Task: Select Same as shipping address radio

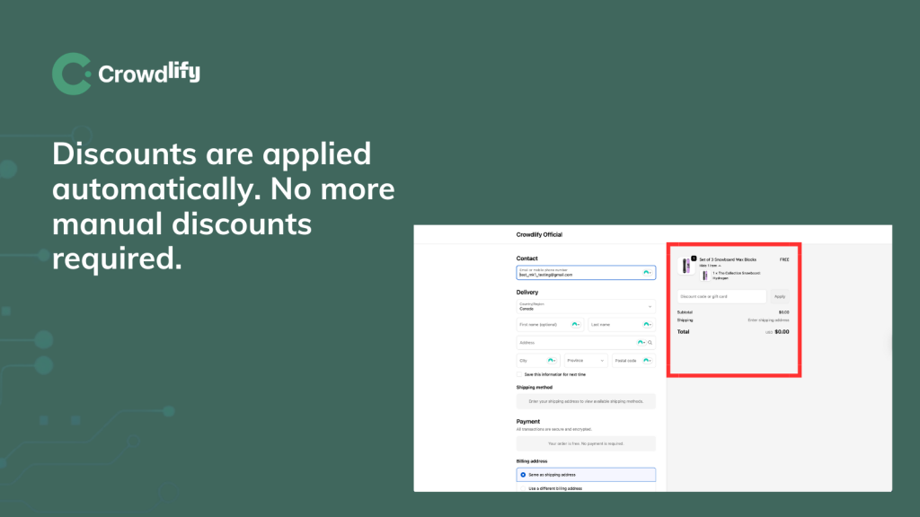Action: click(523, 475)
